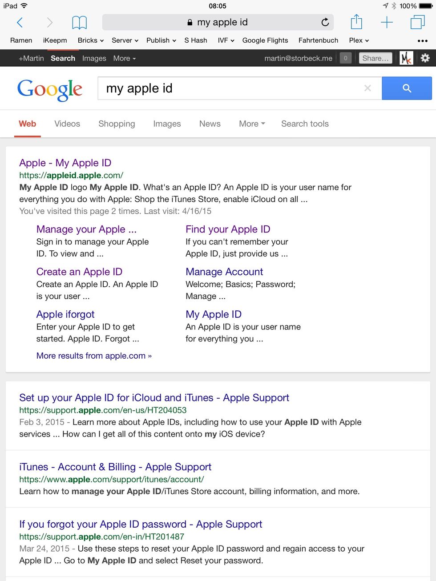Open Search tools
Screen dimensions: 436x581
pos(305,124)
